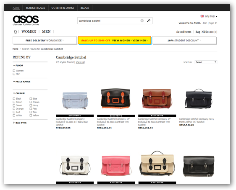Collapse the COLOUR filter section

[19, 93]
